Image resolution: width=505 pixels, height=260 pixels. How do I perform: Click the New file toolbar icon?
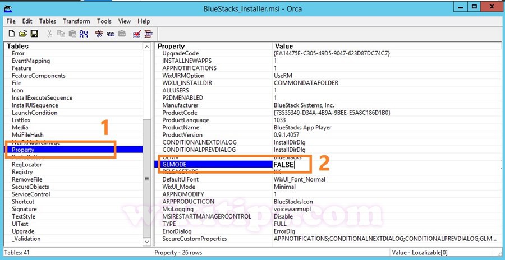(12, 34)
